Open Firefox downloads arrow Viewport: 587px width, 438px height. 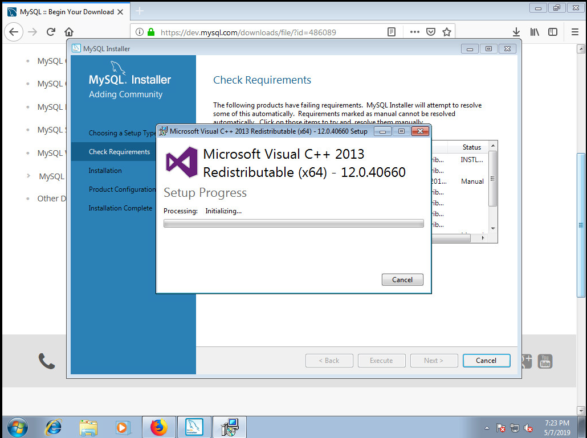pyautogui.click(x=516, y=32)
